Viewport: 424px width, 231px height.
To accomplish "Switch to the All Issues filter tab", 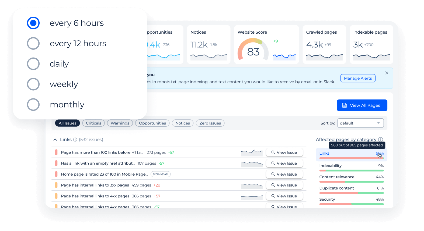I will (67, 123).
